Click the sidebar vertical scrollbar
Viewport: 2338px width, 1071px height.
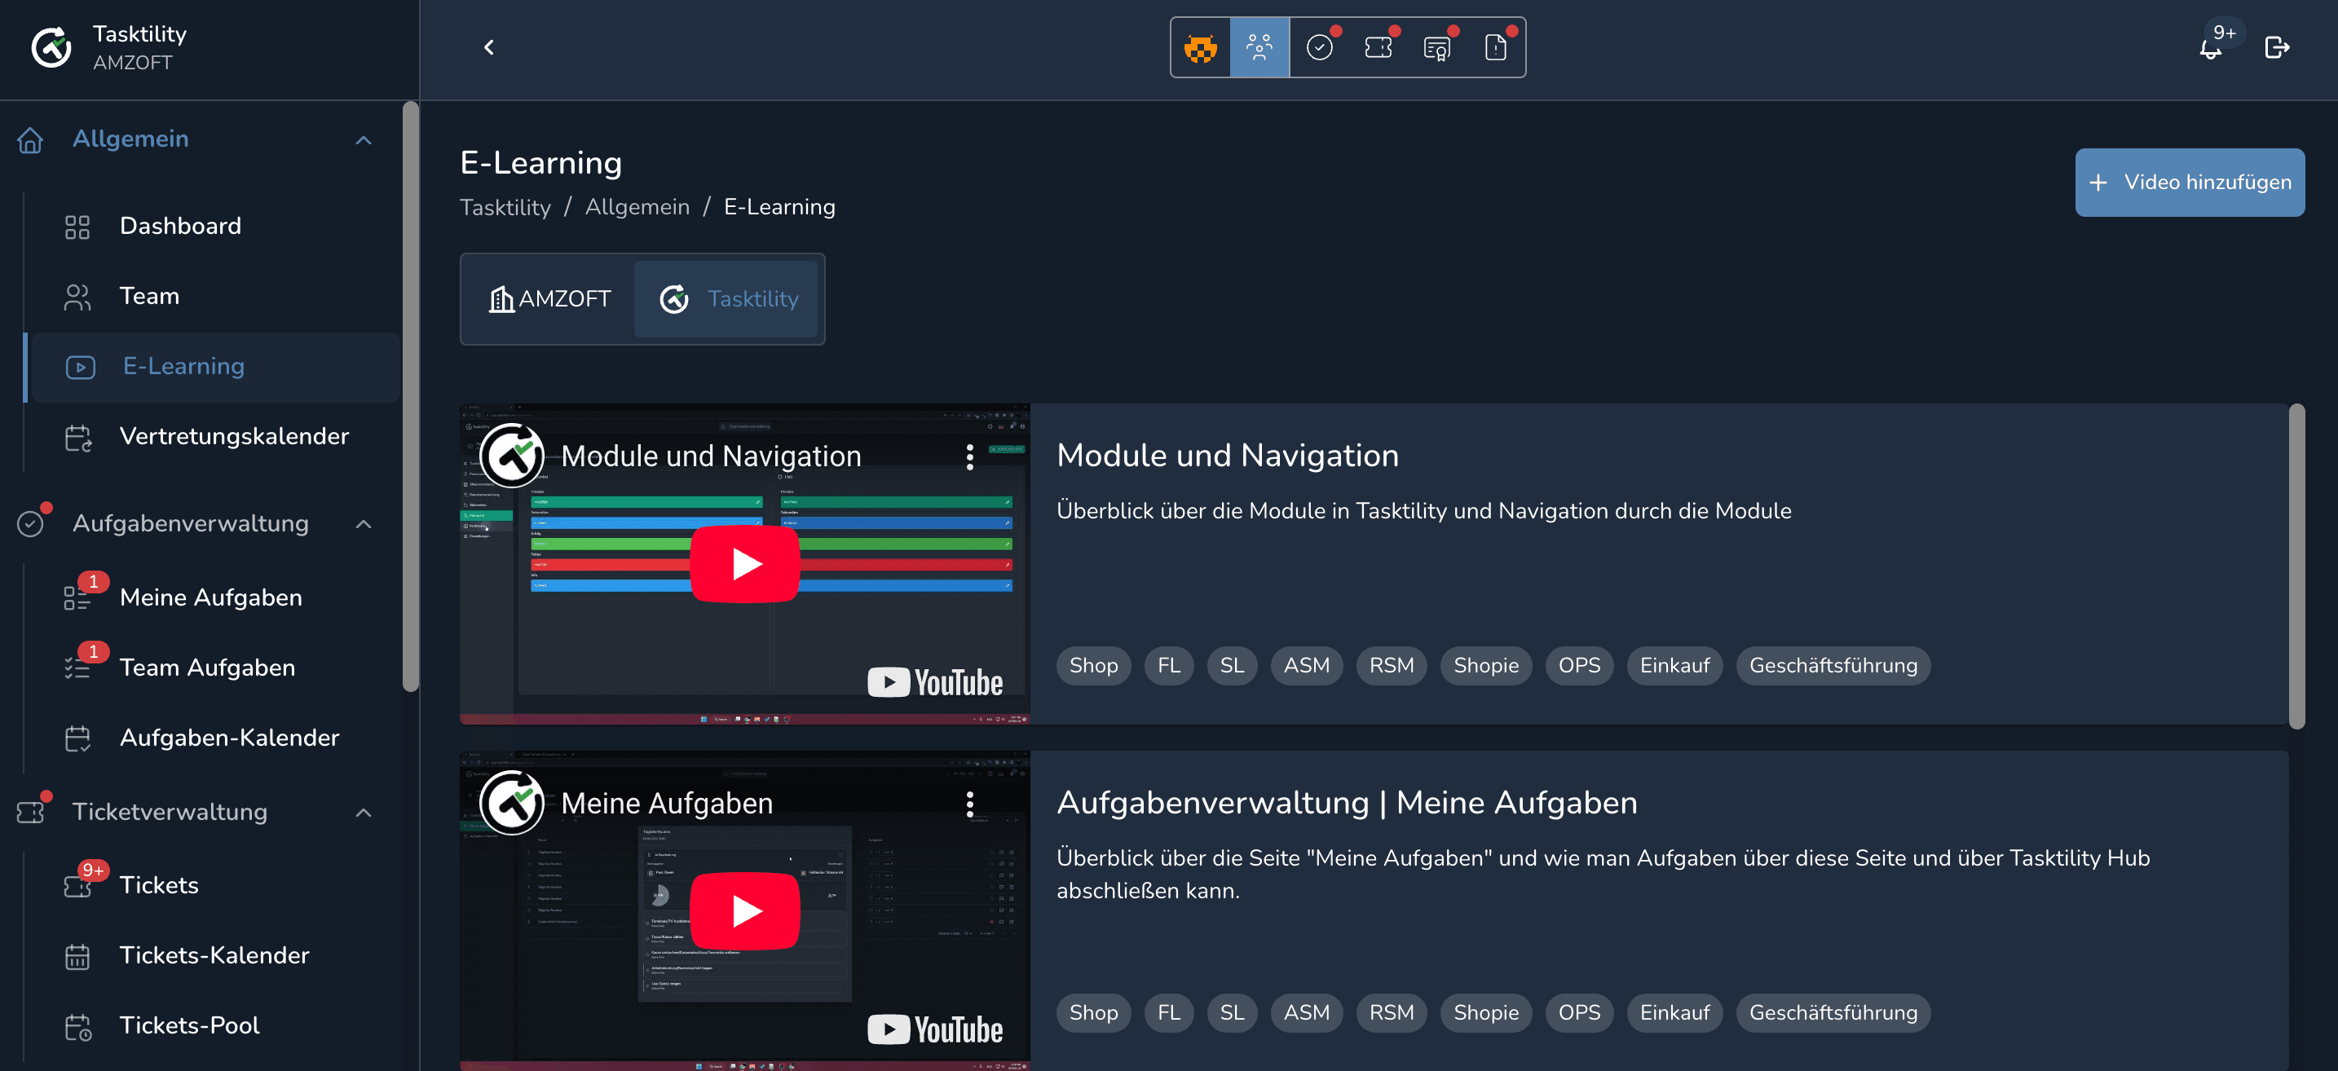410,398
